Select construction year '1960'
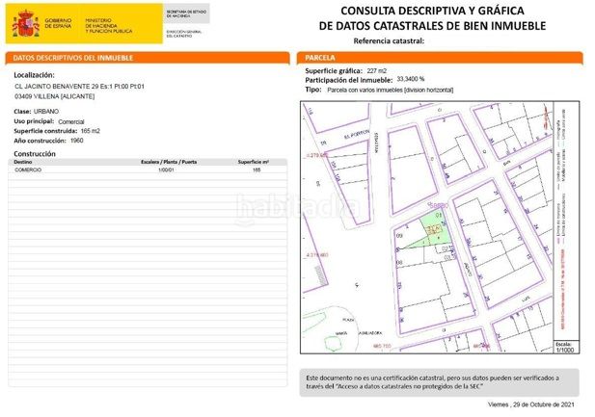The image size is (595, 417). pos(76,141)
